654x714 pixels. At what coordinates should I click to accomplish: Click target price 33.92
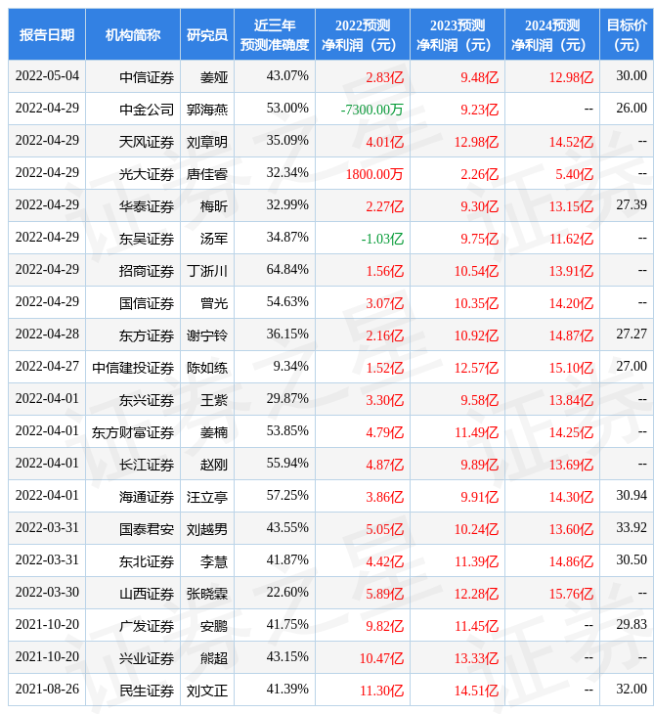632,527
